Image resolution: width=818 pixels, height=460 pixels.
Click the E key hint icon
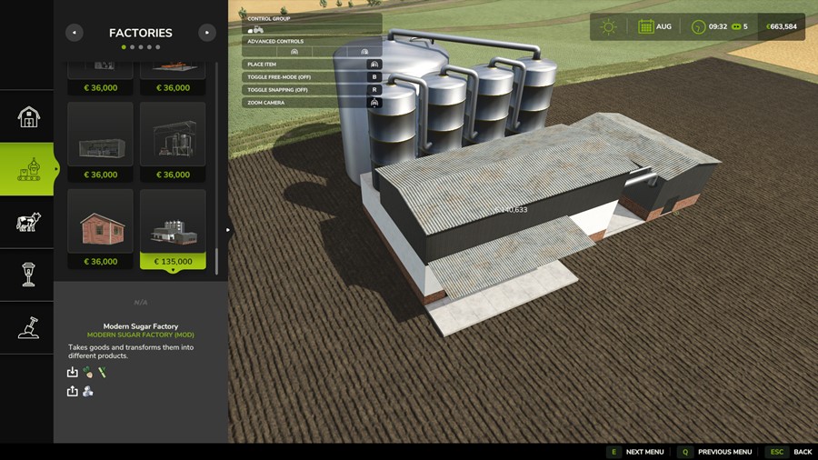[x=614, y=452]
